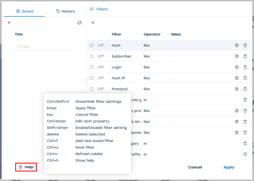Open operator dropdown for Subscriber filter
Viewport: 254px width, 181px height.
(147, 56)
